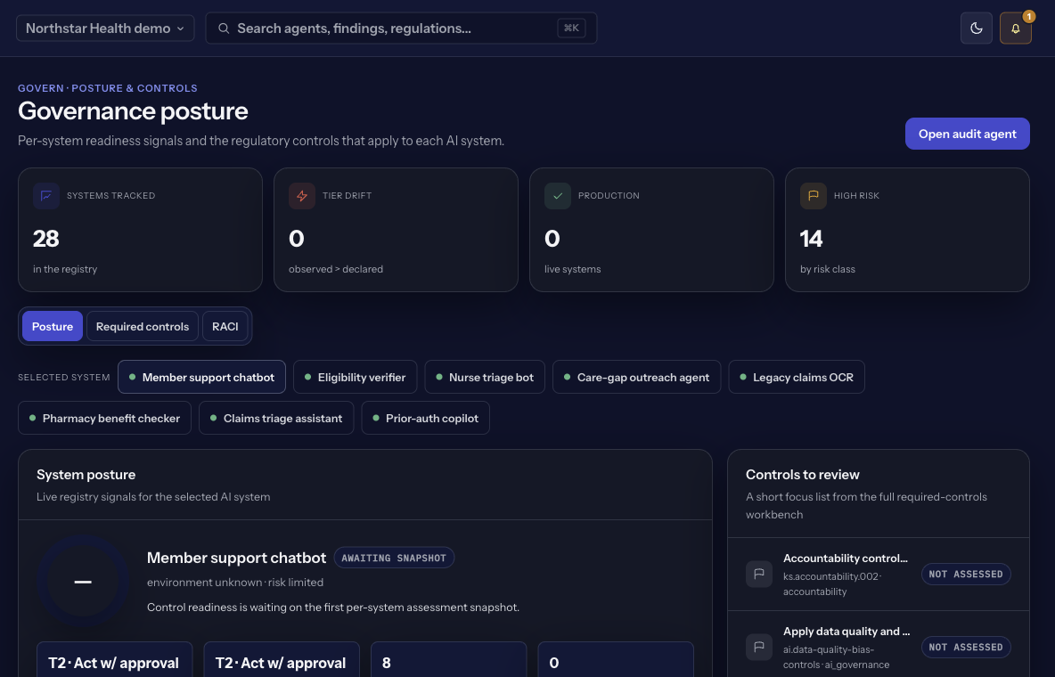1055x677 pixels.
Task: Click flag icon beside Apply data quality
Action: click(x=759, y=647)
